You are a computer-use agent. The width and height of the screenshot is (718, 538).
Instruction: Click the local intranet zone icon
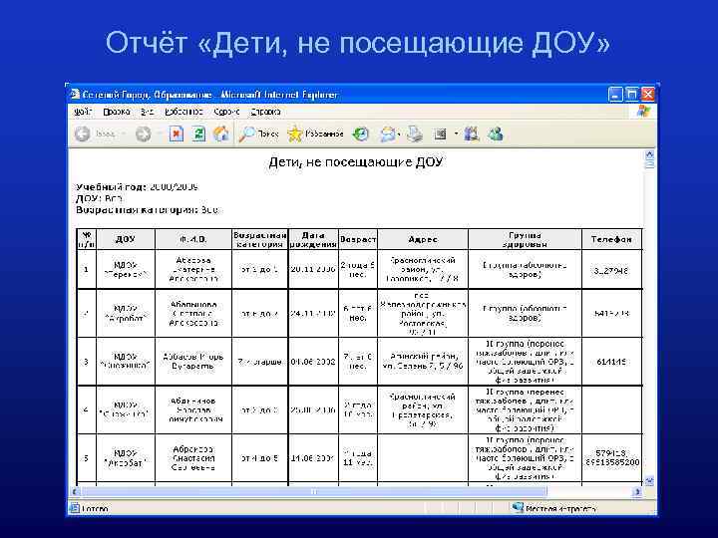coord(518,508)
